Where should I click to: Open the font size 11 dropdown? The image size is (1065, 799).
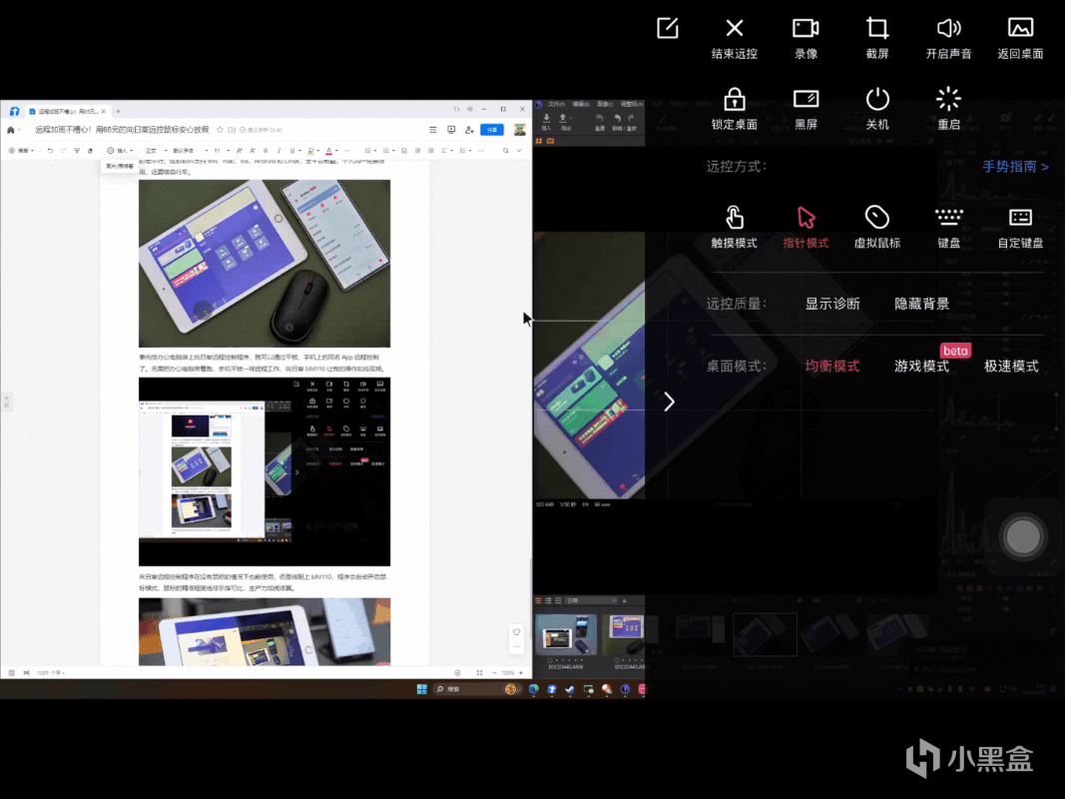pyautogui.click(x=222, y=151)
